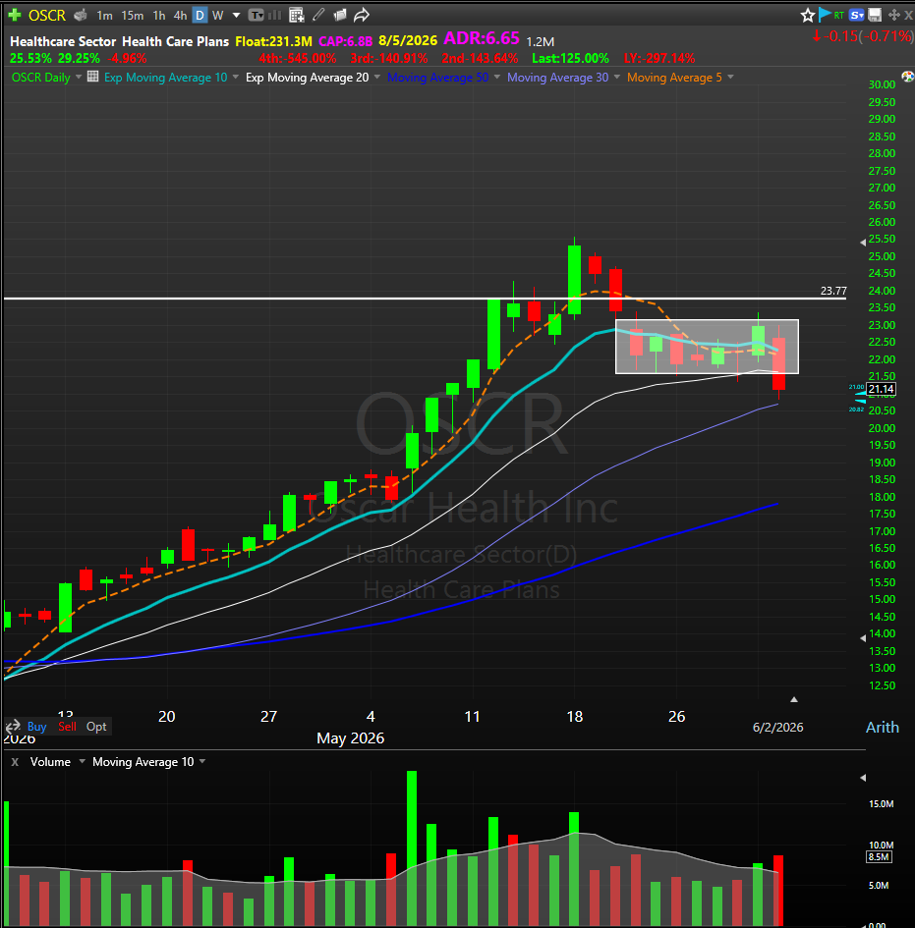Image resolution: width=915 pixels, height=928 pixels.
Task: Click the Sell button
Action: point(67,726)
